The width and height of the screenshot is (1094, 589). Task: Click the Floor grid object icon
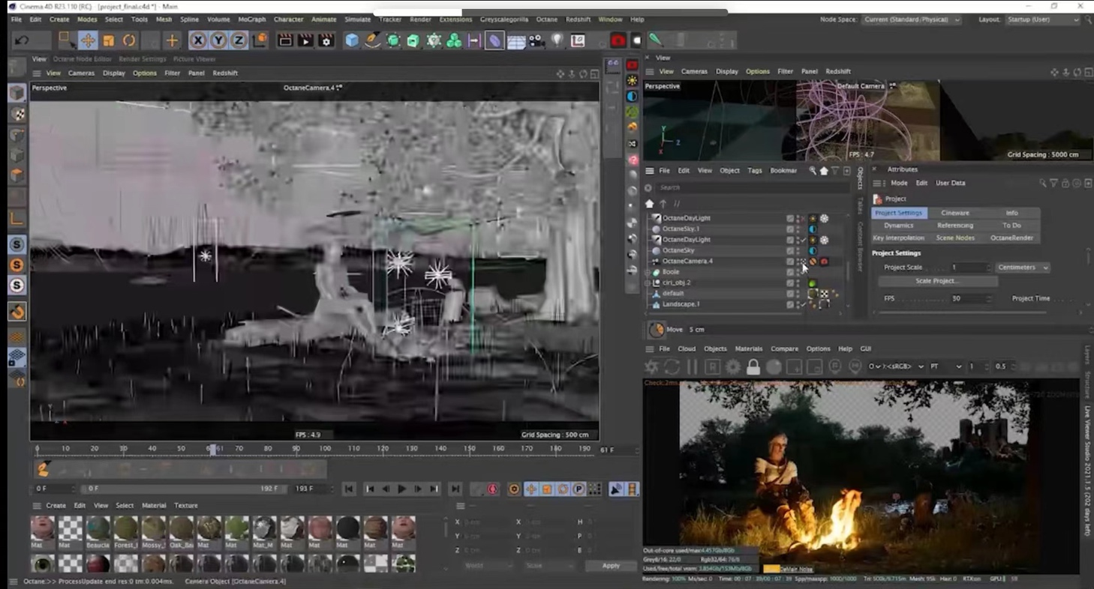pyautogui.click(x=515, y=40)
